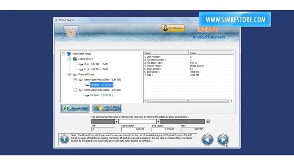This screenshot has height=165, width=294.
Task: Open Contact us
Action: (173, 28)
